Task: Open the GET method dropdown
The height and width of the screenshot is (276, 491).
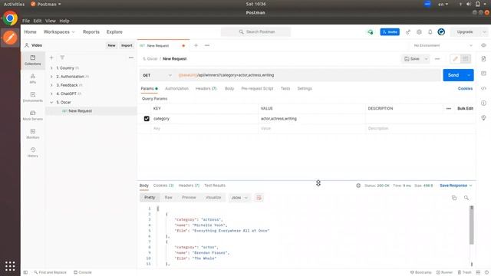Action: [x=157, y=75]
